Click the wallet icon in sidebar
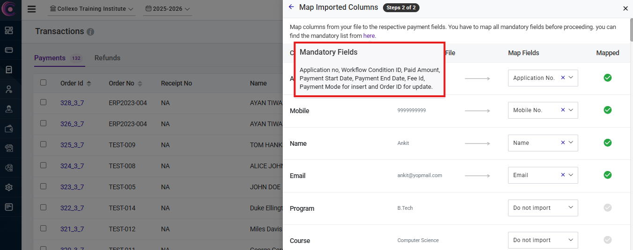Screen dimensions: 633x250 point(9,129)
